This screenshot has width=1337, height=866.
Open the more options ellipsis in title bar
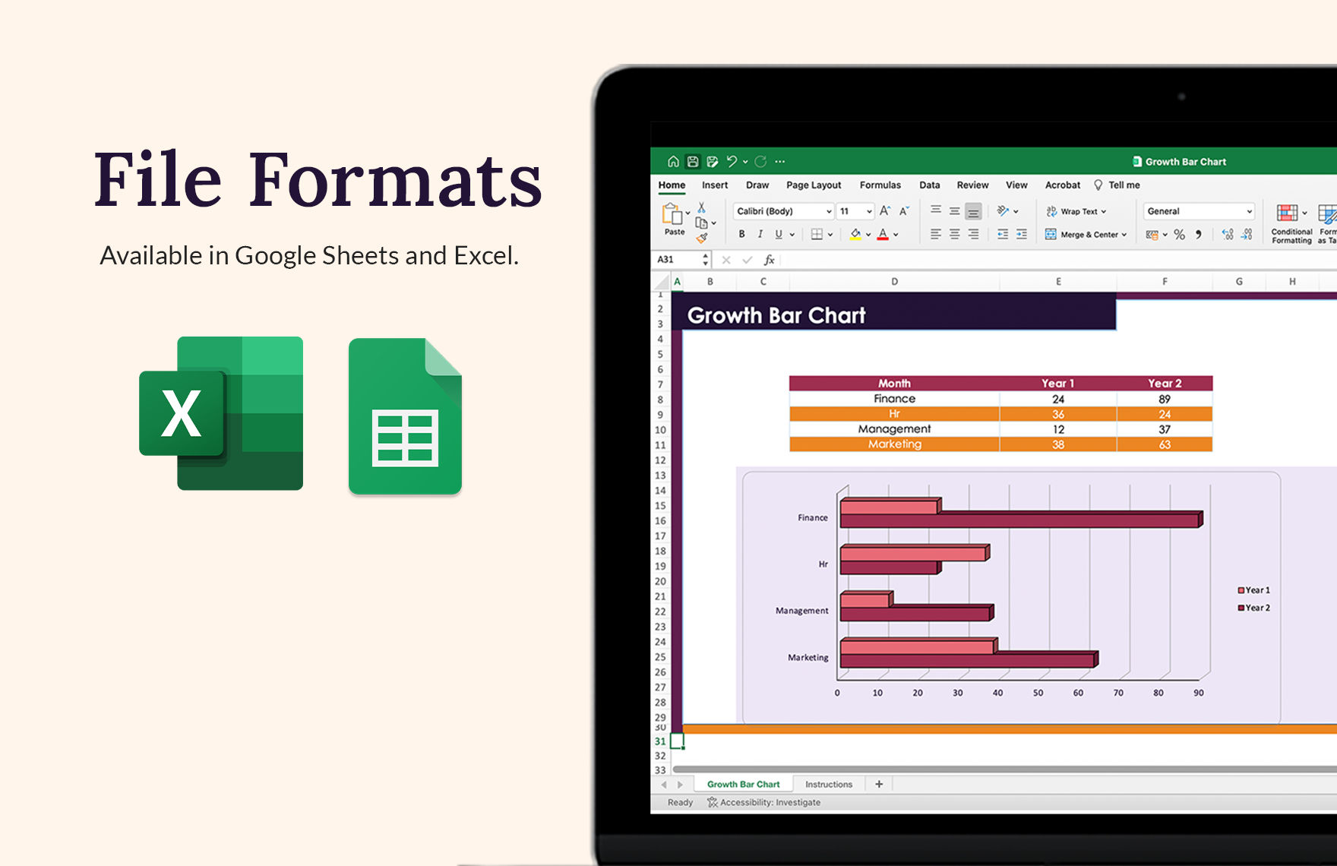(780, 161)
